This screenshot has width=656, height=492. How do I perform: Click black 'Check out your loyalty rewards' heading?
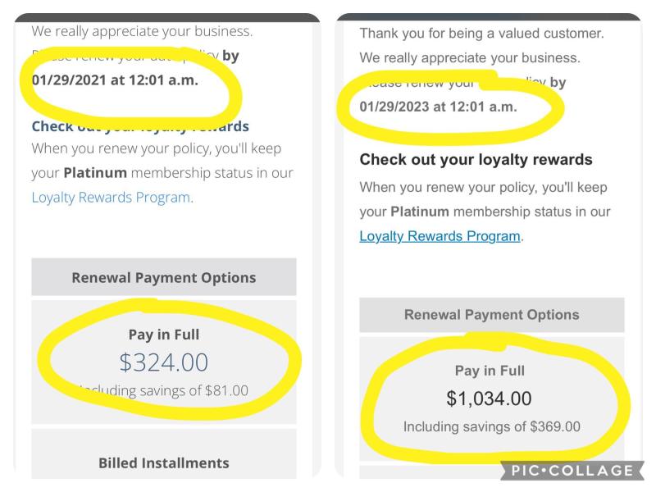click(x=476, y=159)
